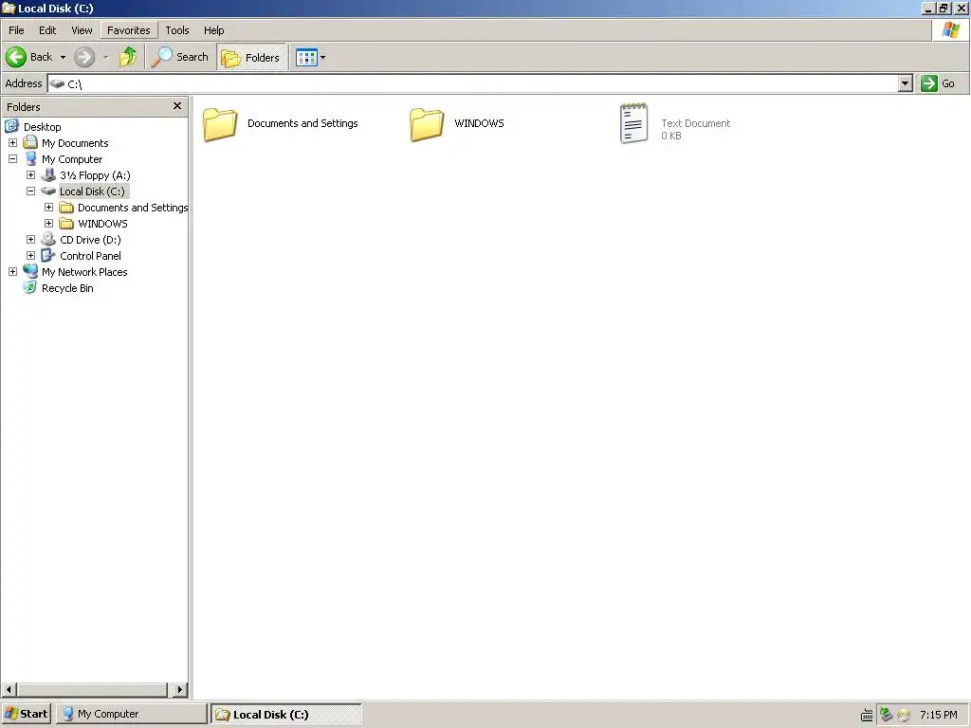Image resolution: width=971 pixels, height=728 pixels.
Task: Collapse the Local Disk (C:) node
Action: (x=30, y=191)
